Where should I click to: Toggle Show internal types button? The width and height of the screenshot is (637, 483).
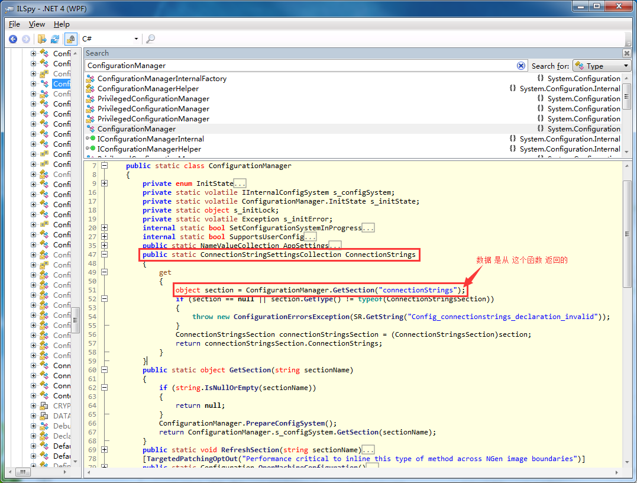click(71, 39)
